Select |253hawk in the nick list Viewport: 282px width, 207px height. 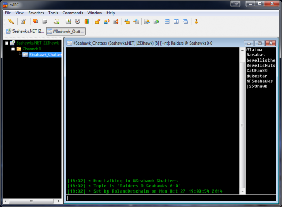point(257,86)
